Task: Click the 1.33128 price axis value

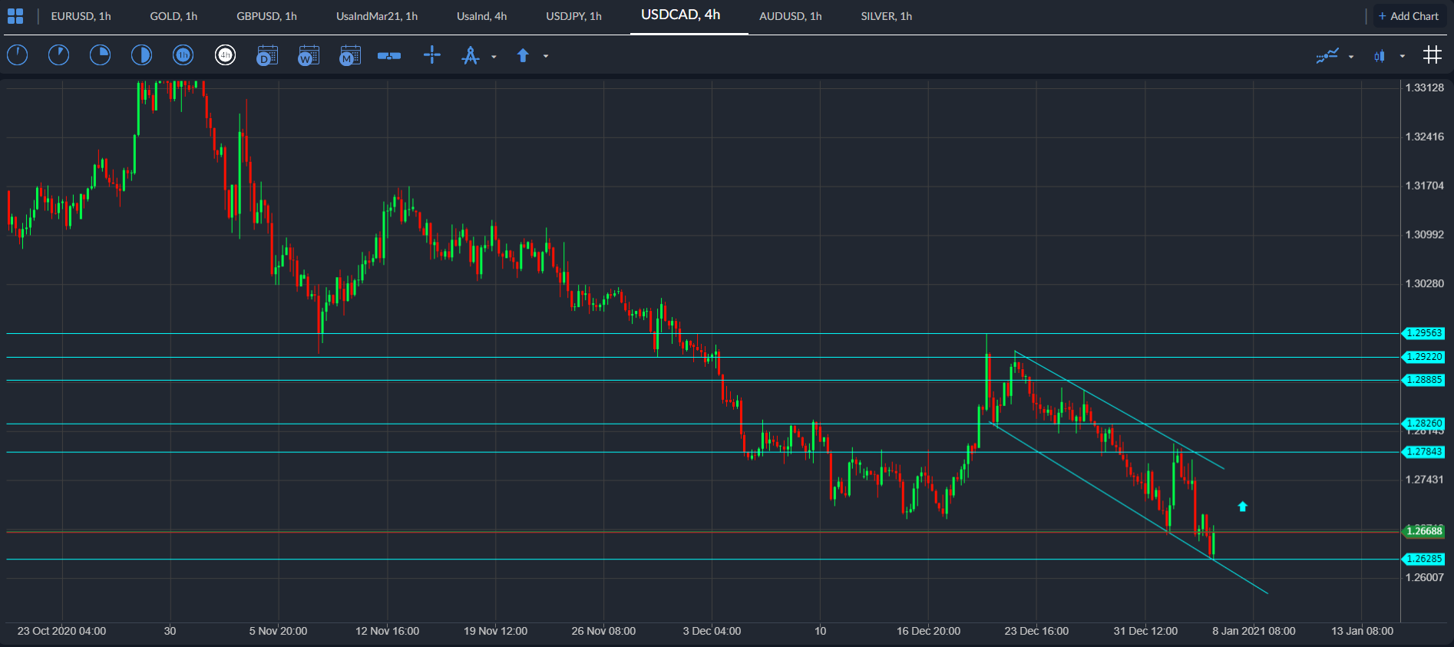Action: 1424,87
